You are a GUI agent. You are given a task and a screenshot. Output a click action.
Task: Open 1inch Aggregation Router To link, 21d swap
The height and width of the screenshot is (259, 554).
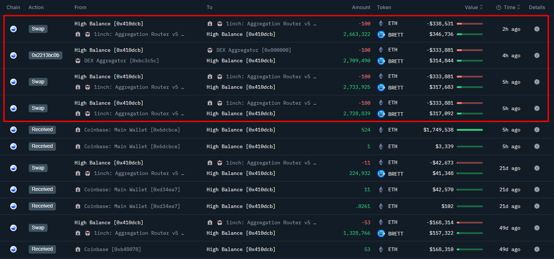pyautogui.click(x=271, y=163)
